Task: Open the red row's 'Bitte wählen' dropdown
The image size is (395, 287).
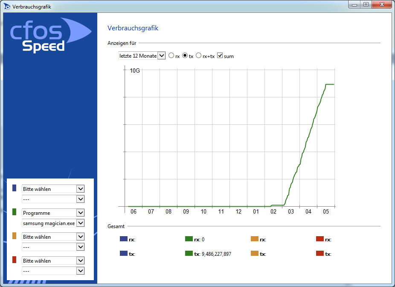Action: pos(53,261)
